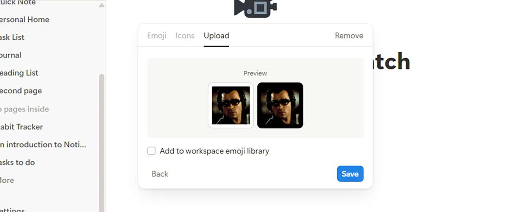
Task: Open An introduction to Notion page
Action: pyautogui.click(x=43, y=144)
